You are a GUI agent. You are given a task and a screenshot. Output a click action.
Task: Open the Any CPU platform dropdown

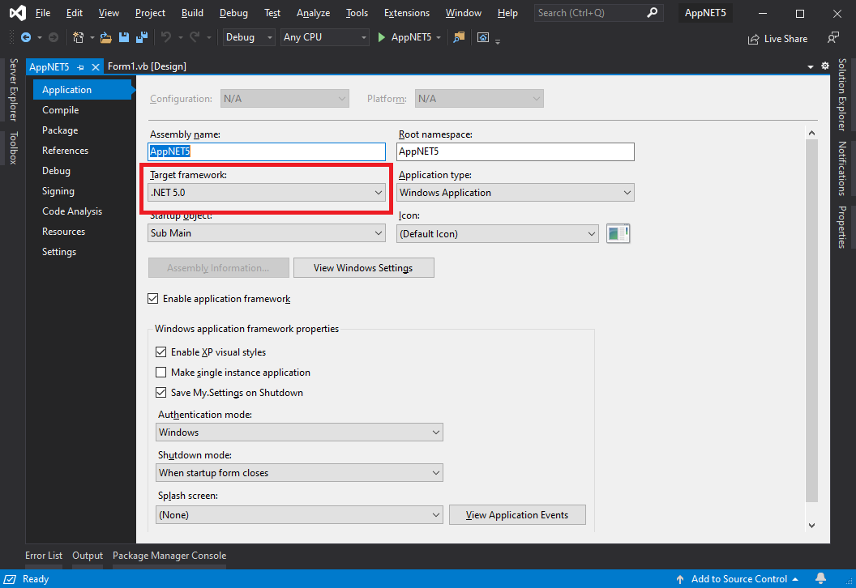325,37
